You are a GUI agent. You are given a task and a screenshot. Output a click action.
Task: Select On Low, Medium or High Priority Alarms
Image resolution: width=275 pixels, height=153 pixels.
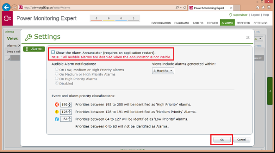(56, 70)
